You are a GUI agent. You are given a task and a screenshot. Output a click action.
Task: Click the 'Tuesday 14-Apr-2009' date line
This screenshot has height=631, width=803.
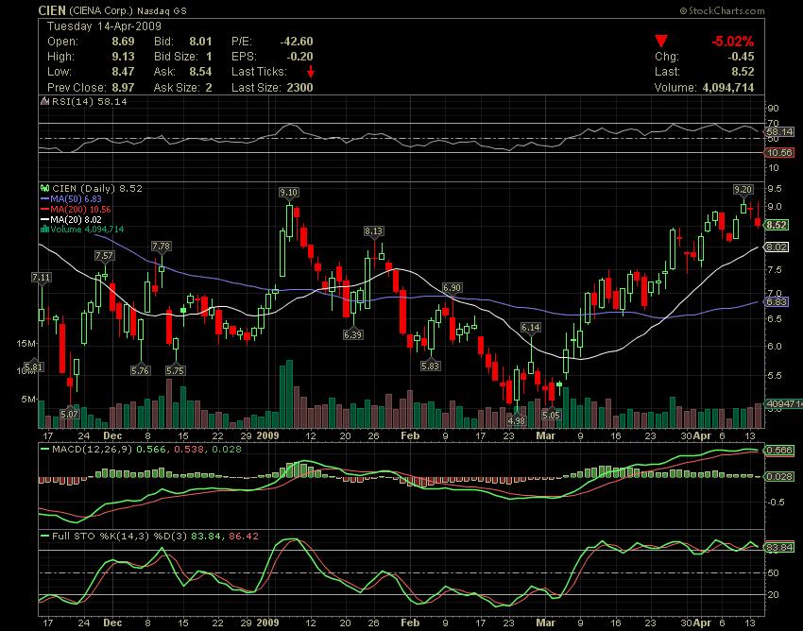click(105, 26)
